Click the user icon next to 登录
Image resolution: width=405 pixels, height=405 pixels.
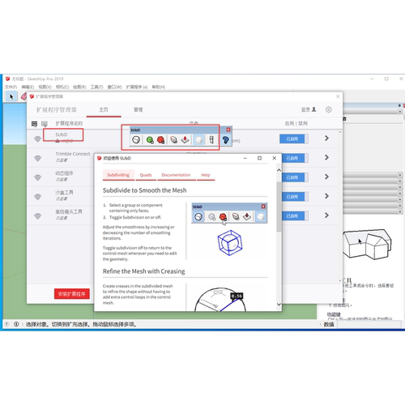(x=313, y=109)
